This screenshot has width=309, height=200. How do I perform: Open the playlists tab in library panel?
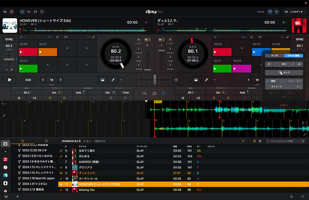(22, 141)
